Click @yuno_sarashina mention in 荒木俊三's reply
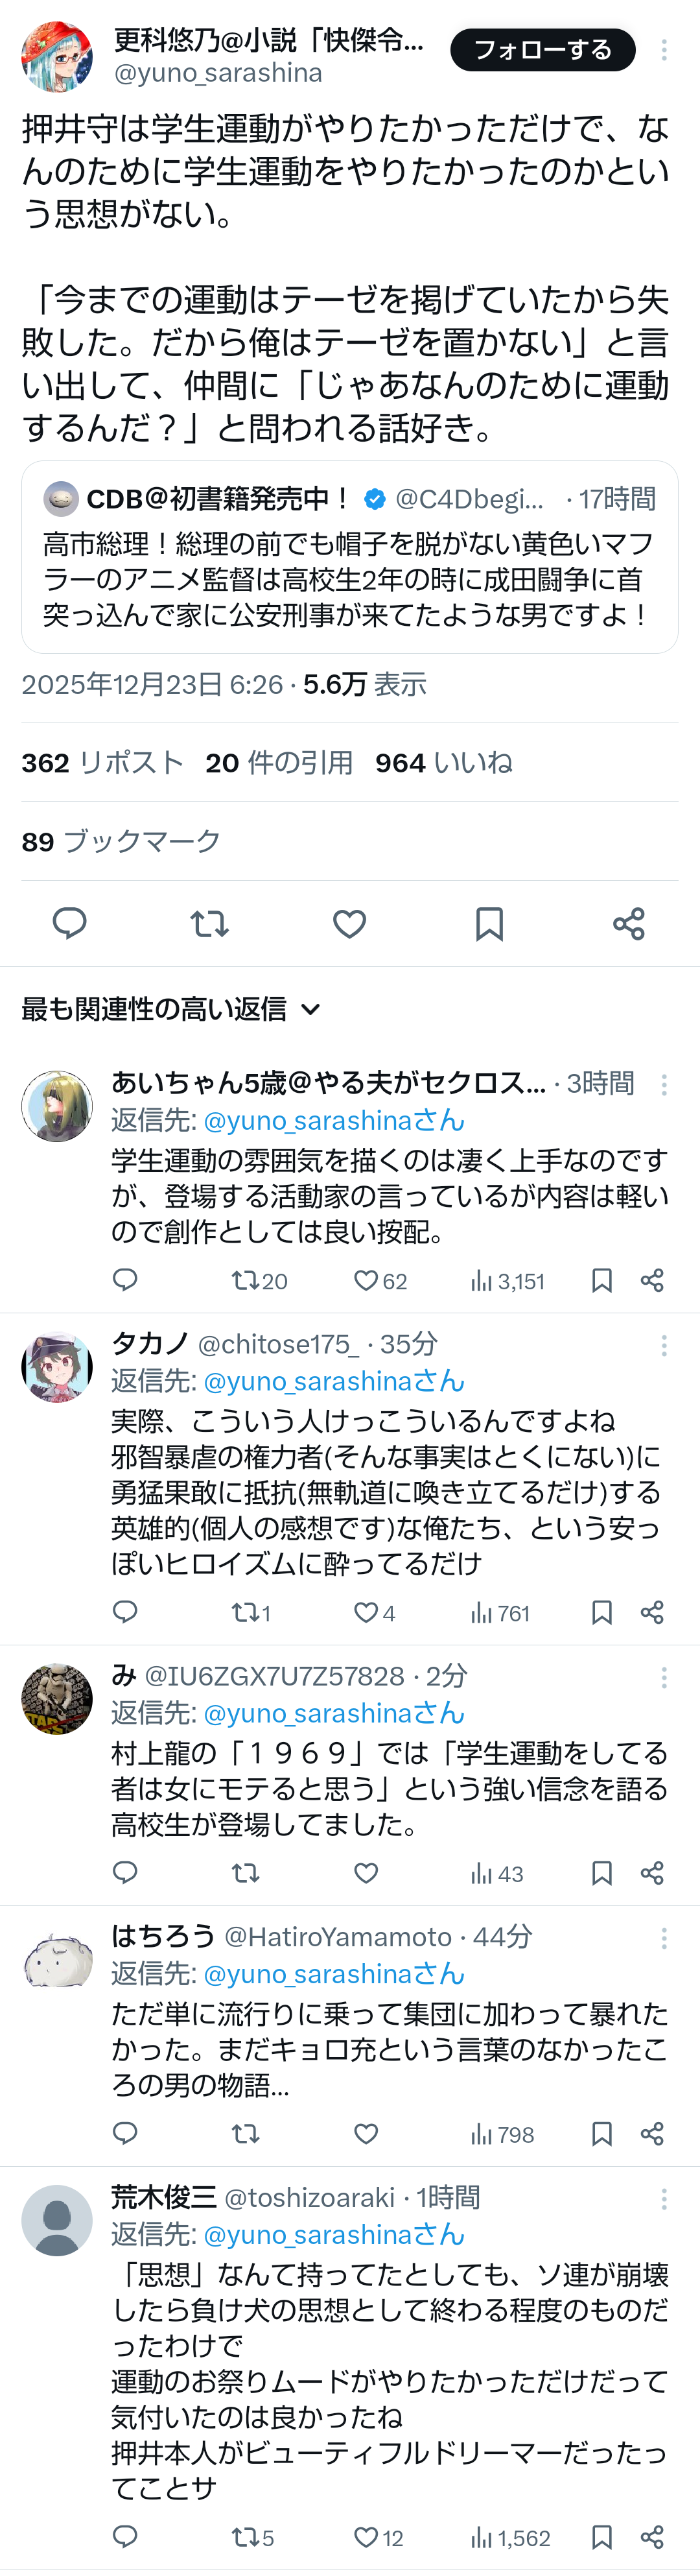This screenshot has width=700, height=2576. (x=333, y=2235)
